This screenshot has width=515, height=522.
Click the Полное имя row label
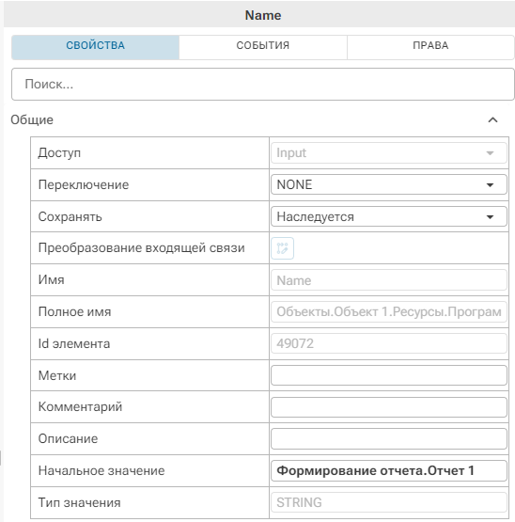74,312
